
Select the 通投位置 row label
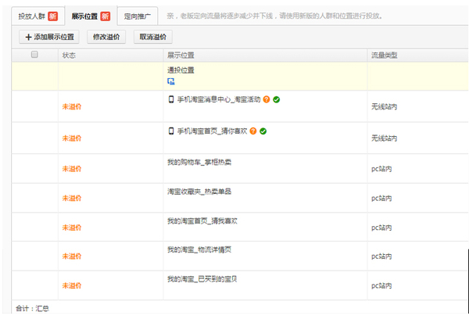coord(181,70)
